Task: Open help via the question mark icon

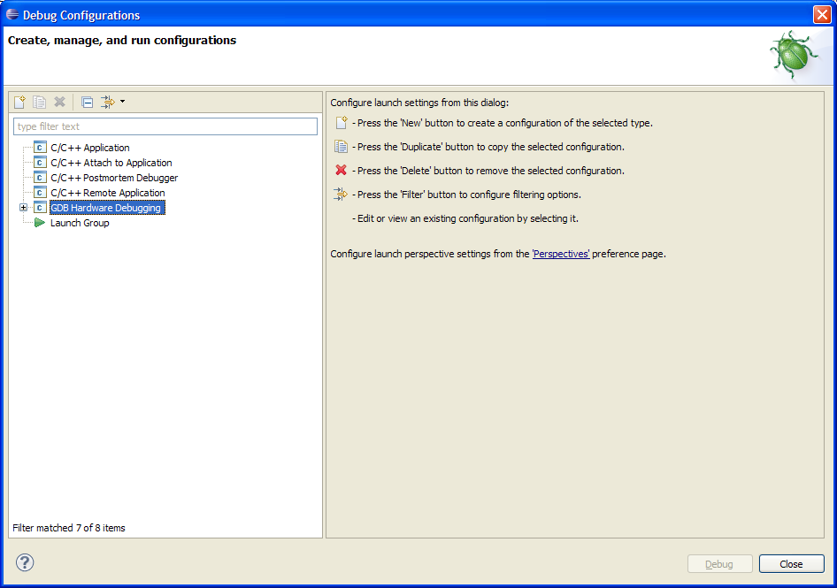Action: click(x=25, y=562)
